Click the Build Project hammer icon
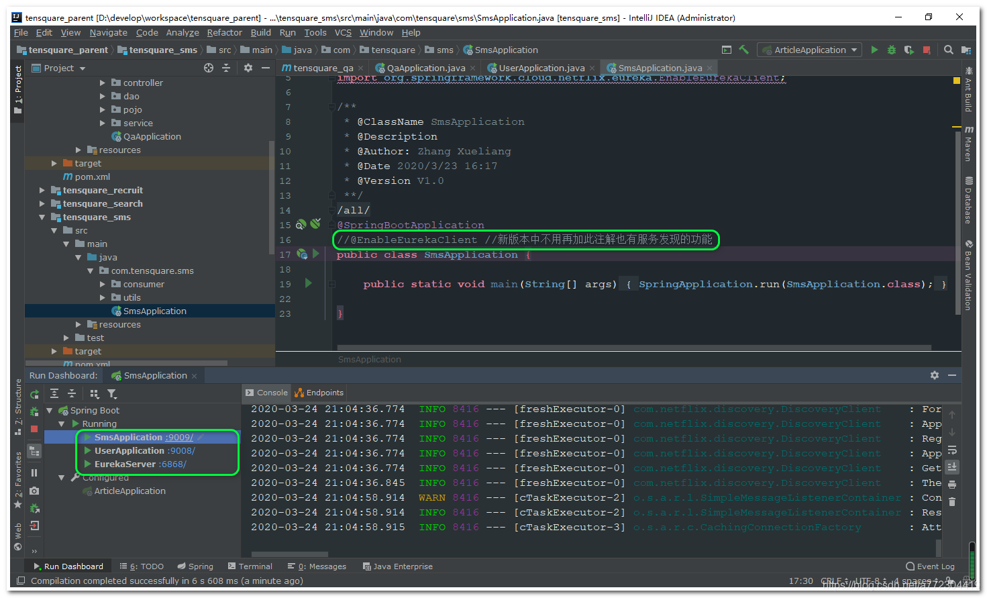The width and height of the screenshot is (987, 598). coord(743,50)
